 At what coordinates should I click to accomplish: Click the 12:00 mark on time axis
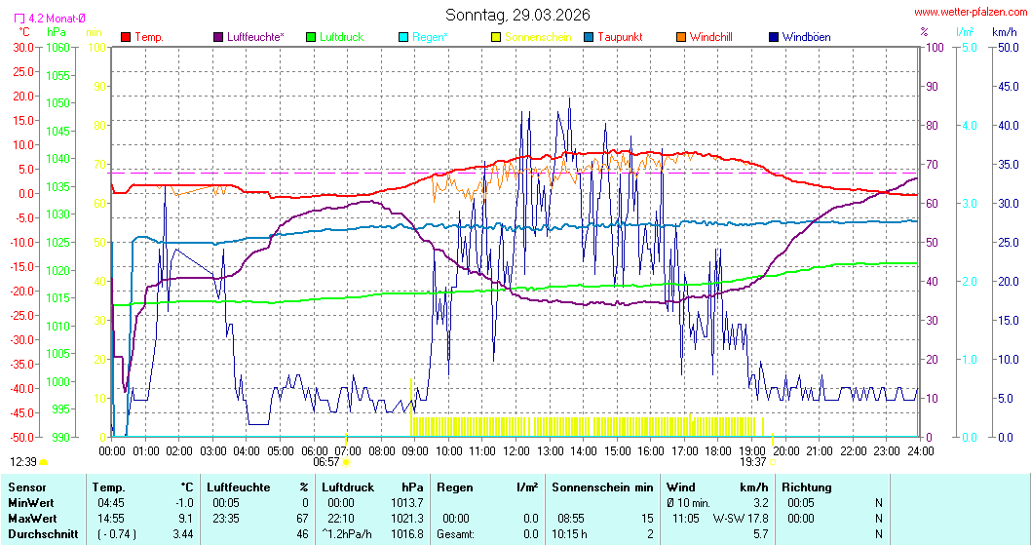point(515,450)
